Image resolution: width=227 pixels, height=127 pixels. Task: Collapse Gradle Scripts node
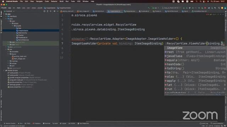(4, 71)
